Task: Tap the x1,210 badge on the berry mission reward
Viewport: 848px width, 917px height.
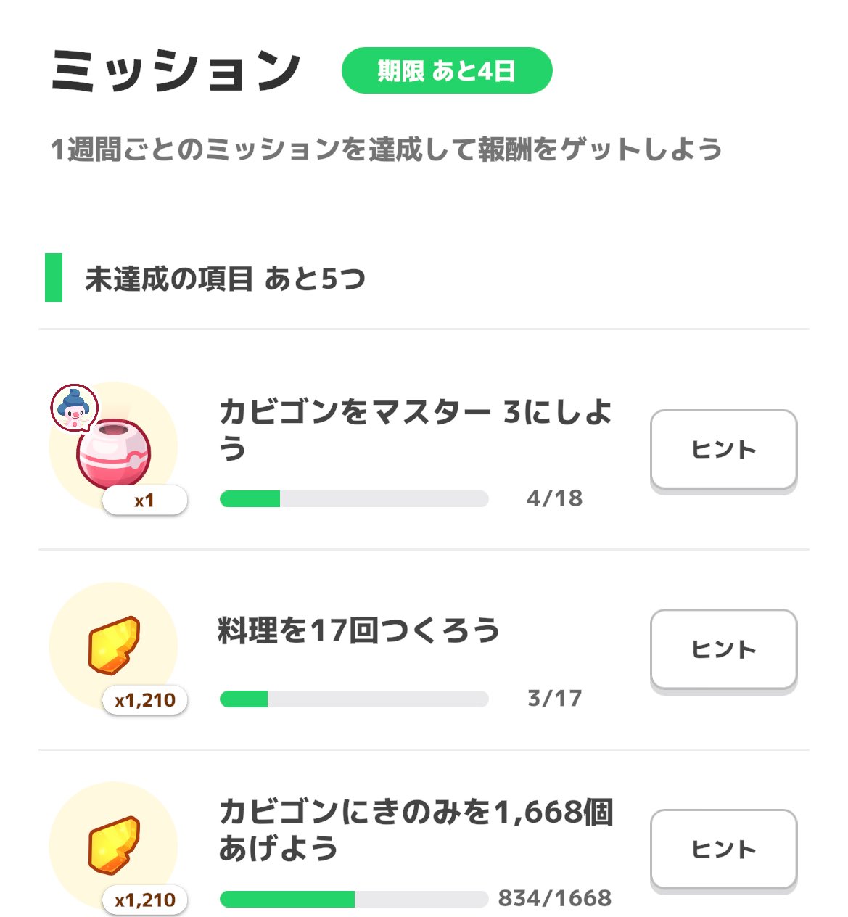Action: click(x=145, y=900)
